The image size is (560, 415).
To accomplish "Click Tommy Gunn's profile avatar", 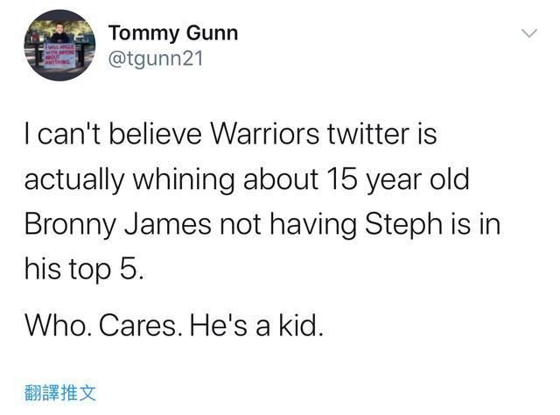I will click(59, 46).
